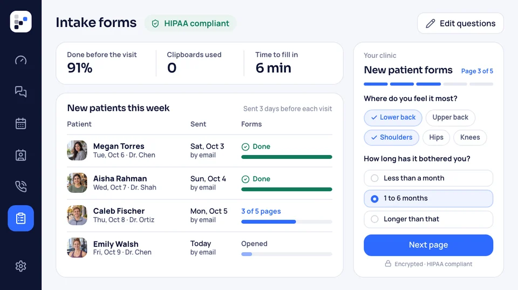Click the Next page button
The height and width of the screenshot is (290, 518).
point(428,245)
